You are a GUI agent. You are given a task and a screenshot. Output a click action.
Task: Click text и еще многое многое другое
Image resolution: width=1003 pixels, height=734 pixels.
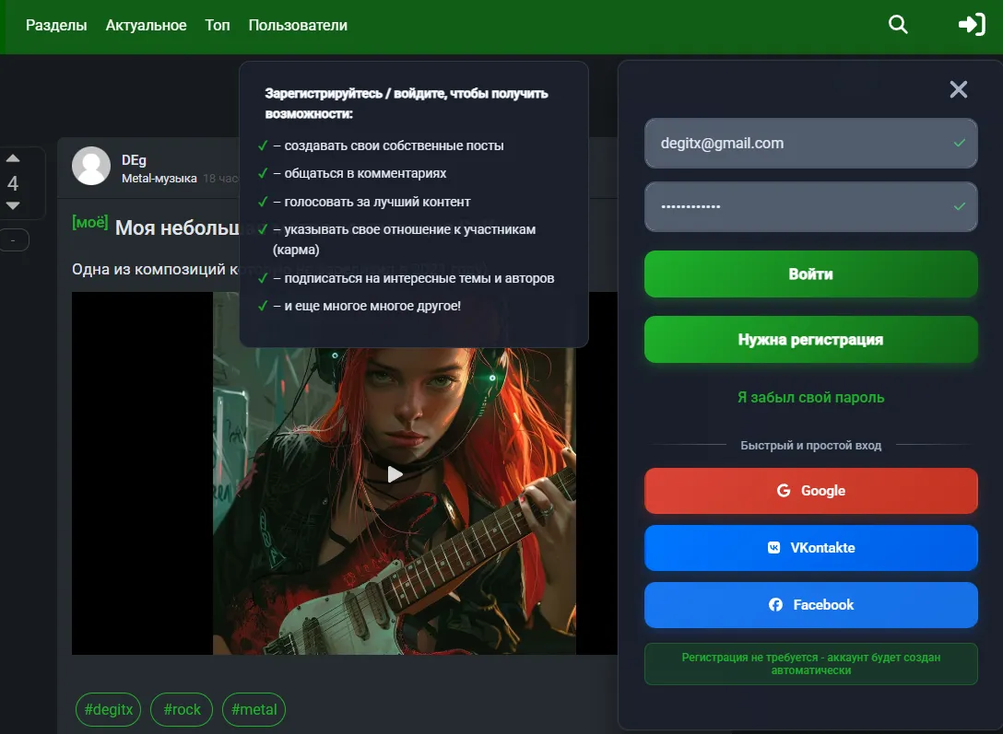pos(372,306)
